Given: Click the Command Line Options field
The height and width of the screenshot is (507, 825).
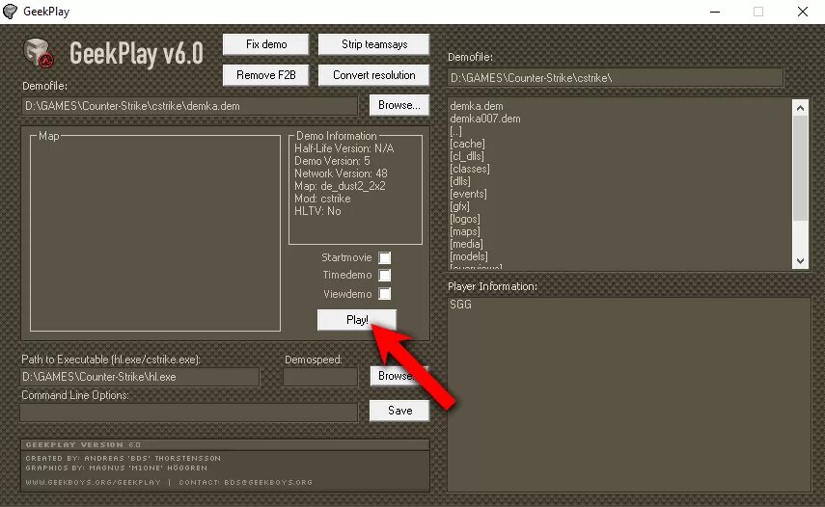Looking at the screenshot, I should tap(189, 413).
